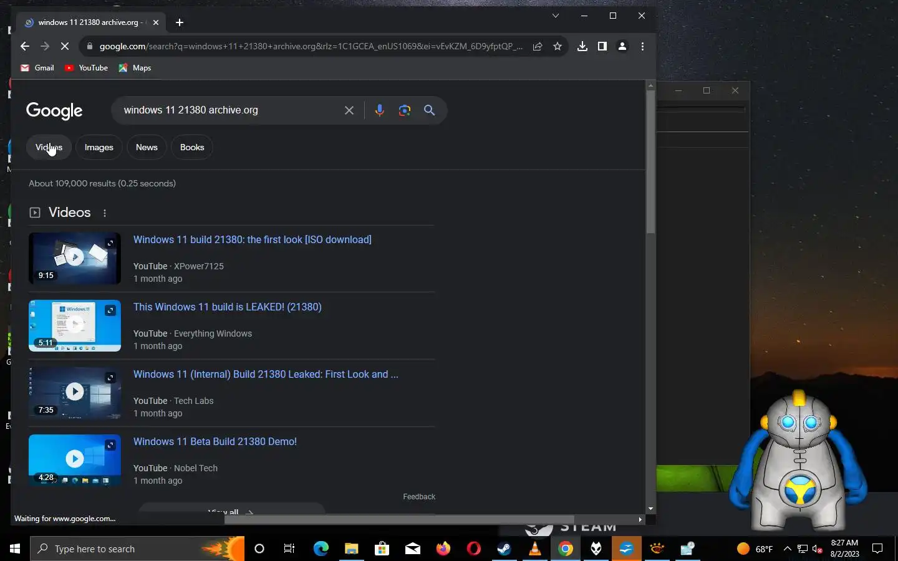Play the 7:35 Tech Labs video thumbnail
Screen dimensions: 898x561
[75, 393]
